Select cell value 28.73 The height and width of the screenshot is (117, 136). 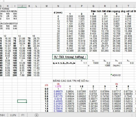coord(36,38)
